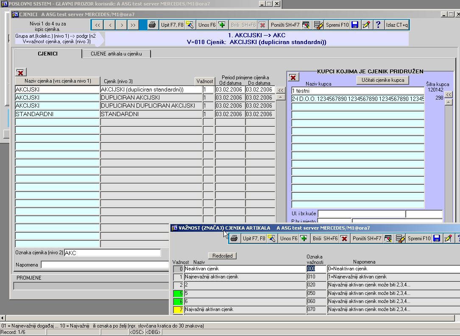The height and width of the screenshot is (336, 460).
Task: Click left arrow of bottom horizontal scrollbar
Action: pos(3,318)
